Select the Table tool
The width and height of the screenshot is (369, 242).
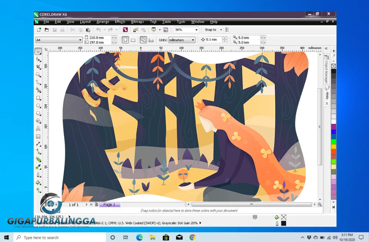38,136
